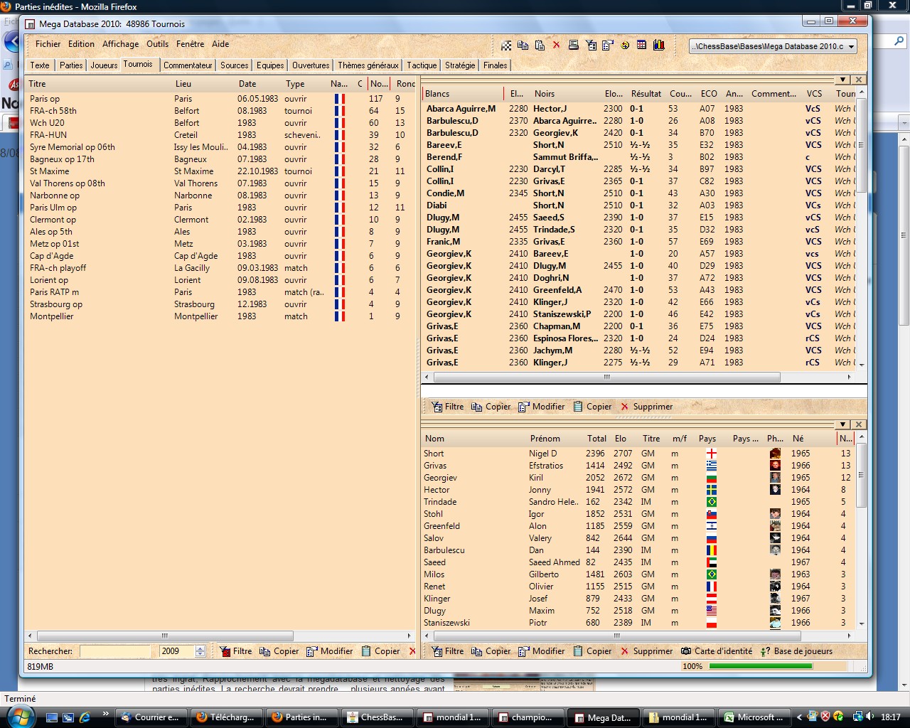Screen dimensions: 910x728
Task: Open the Affichage menu
Action: pyautogui.click(x=121, y=44)
